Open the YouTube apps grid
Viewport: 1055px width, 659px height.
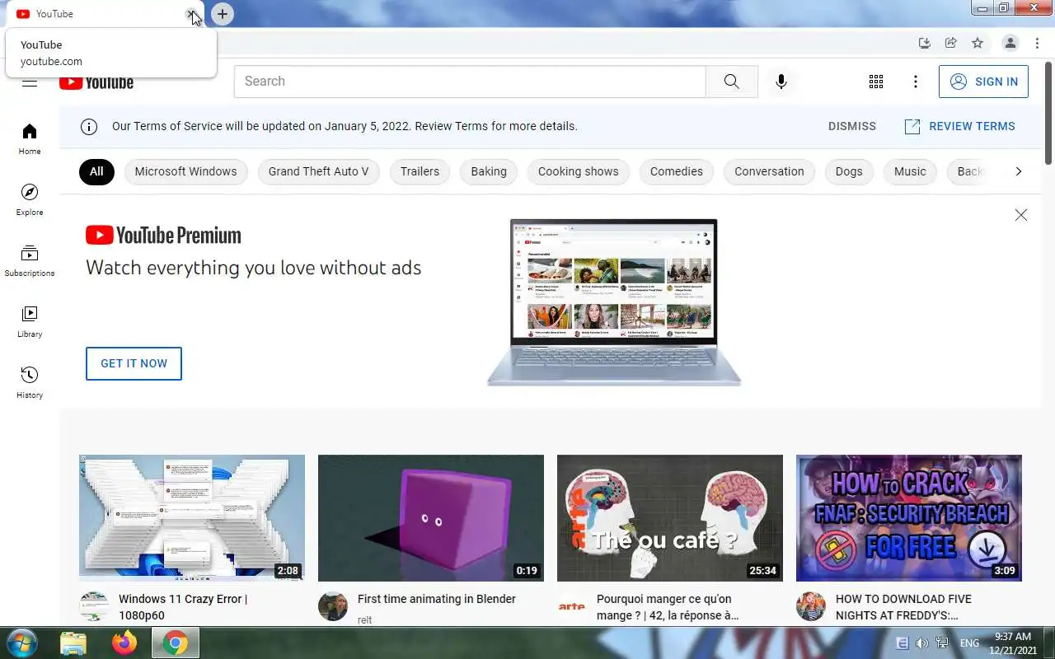(x=876, y=82)
